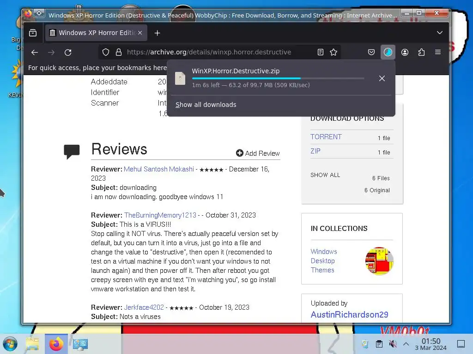Show all downloads
The height and width of the screenshot is (354, 473).
206,105
